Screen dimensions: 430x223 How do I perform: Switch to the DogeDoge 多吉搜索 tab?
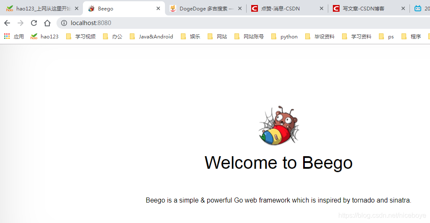(x=206, y=8)
